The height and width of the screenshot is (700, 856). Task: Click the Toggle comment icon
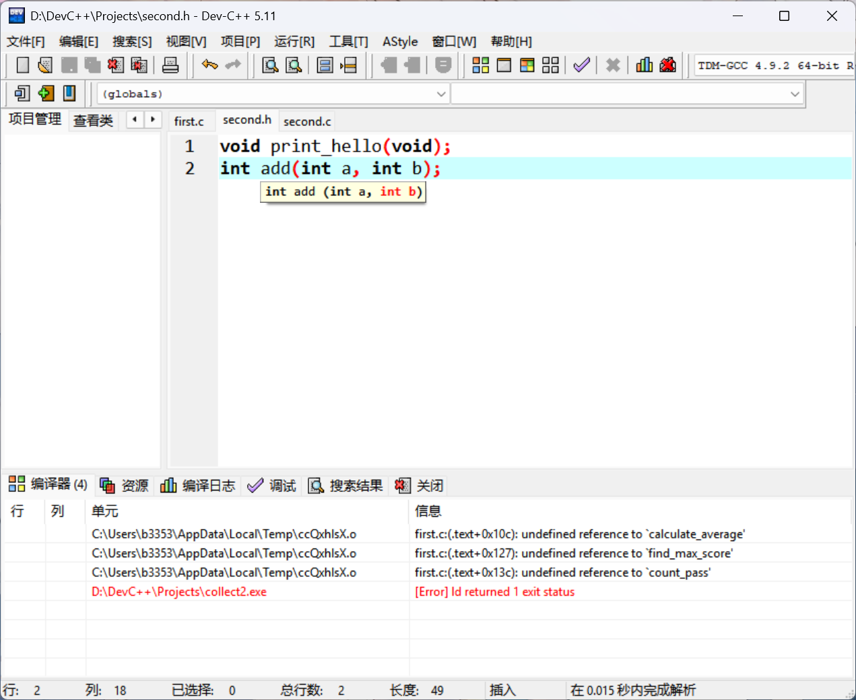coord(443,65)
